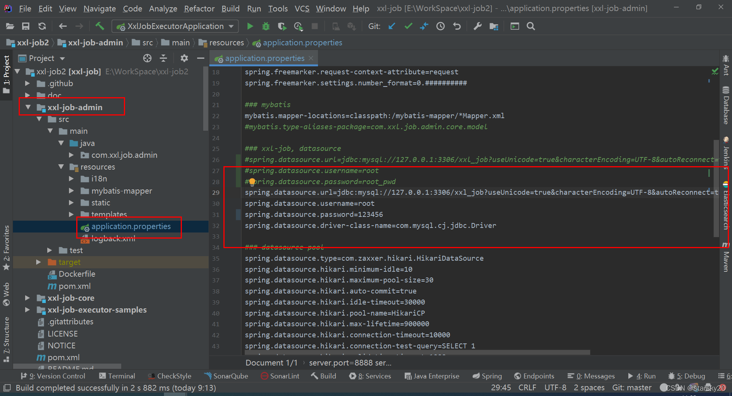This screenshot has height=396, width=732.
Task: Start debugging with the bug icon
Action: tap(266, 26)
